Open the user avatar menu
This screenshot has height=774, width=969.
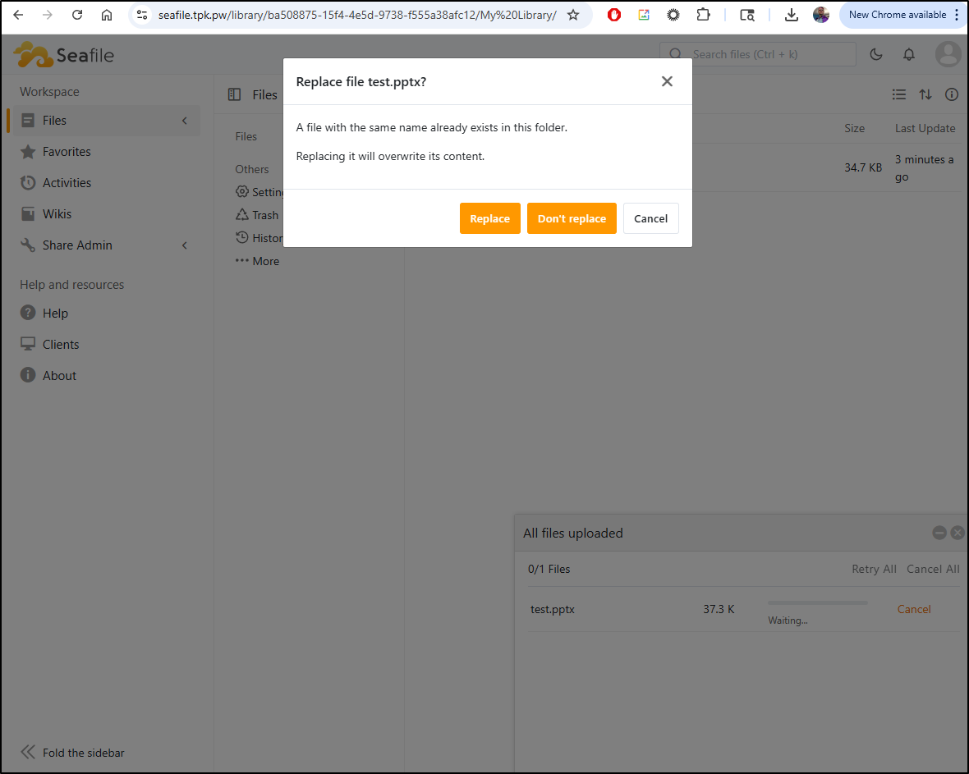point(948,54)
